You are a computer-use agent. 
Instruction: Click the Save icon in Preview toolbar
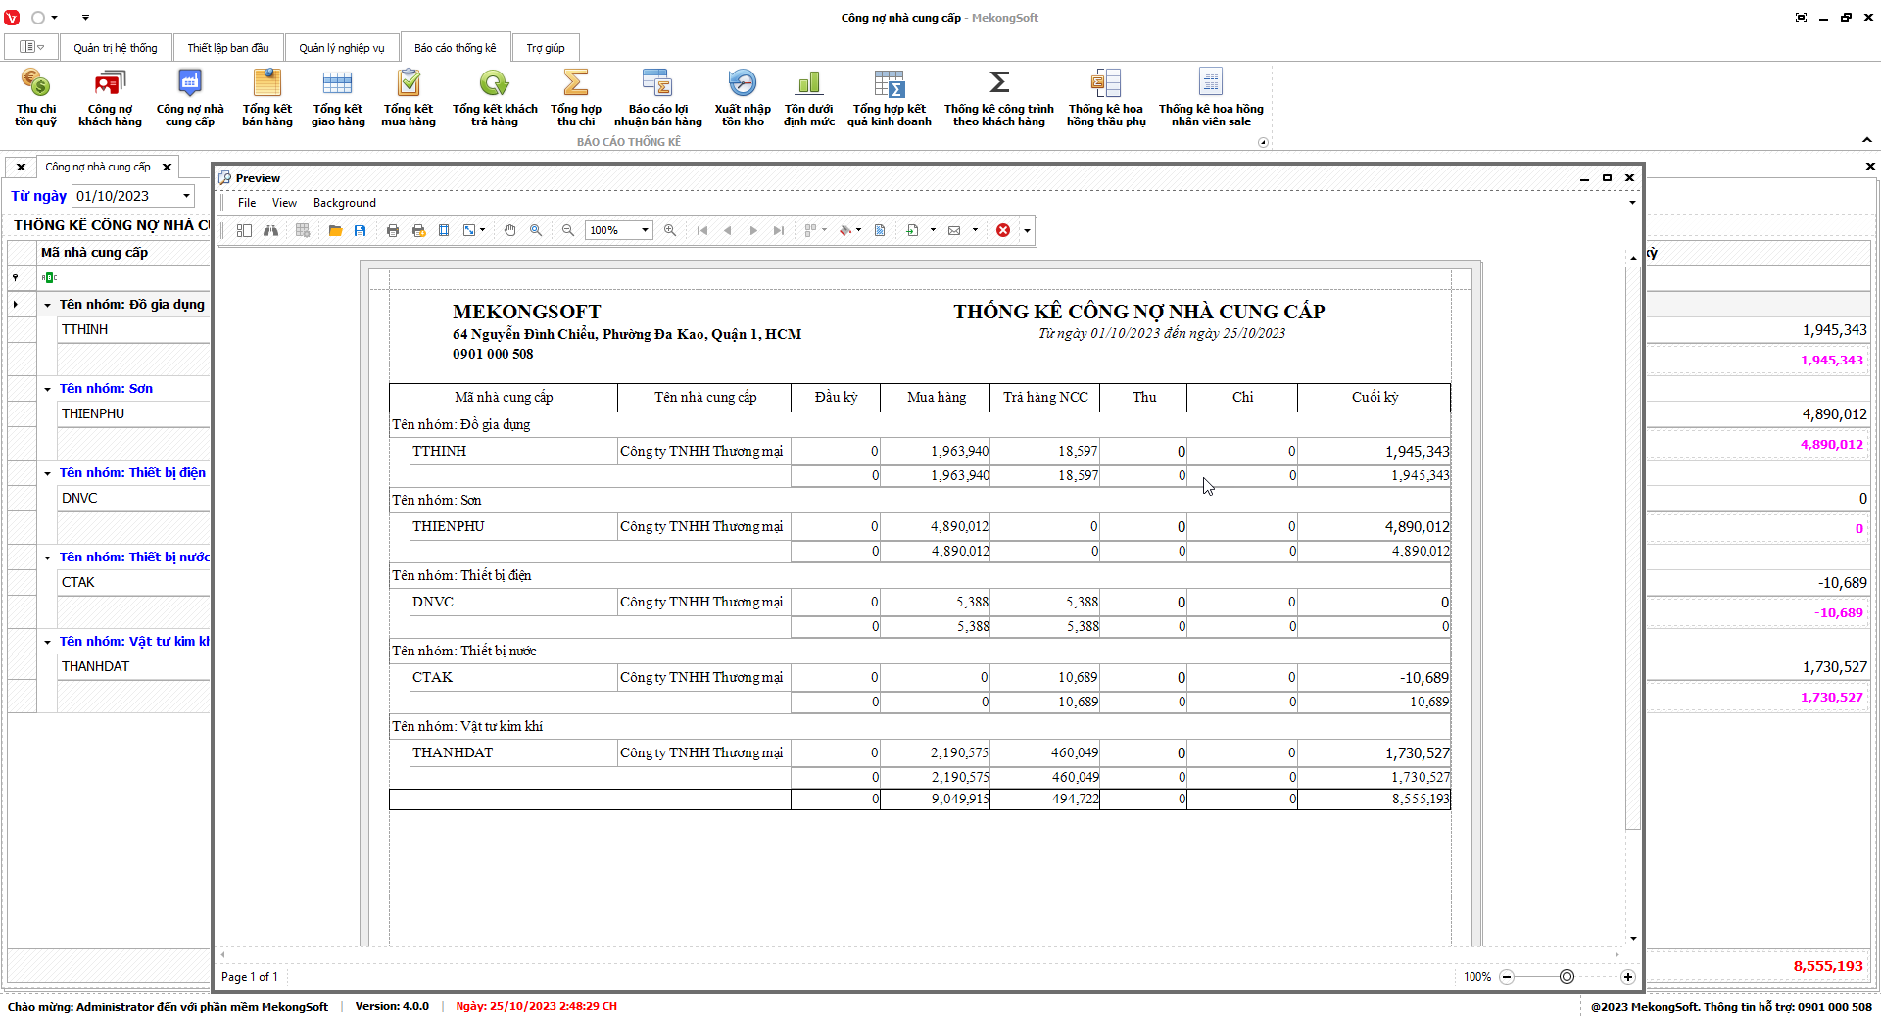(361, 230)
